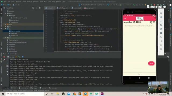Click the locate/select opened file icon

pos(33,8)
